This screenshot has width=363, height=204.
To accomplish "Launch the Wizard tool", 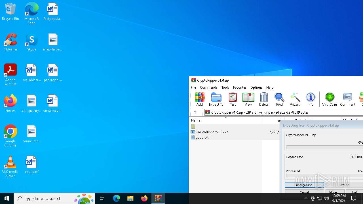I will tap(295, 99).
